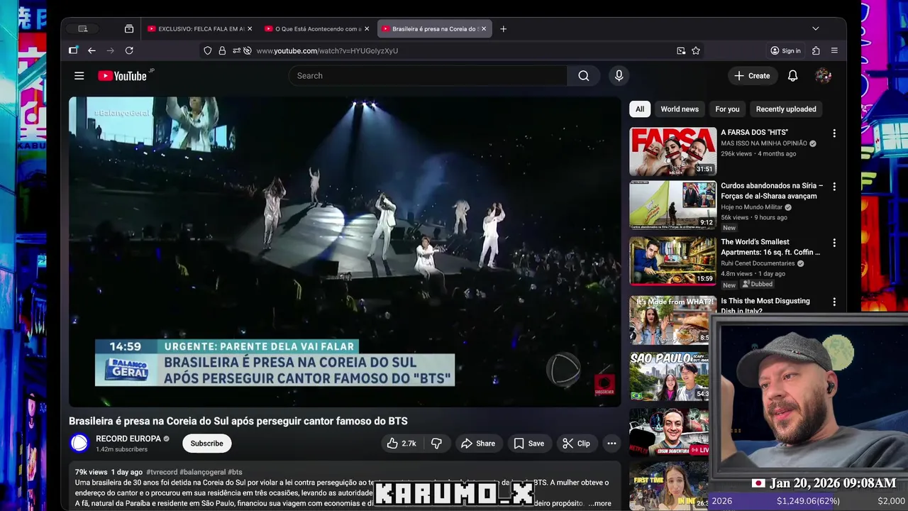This screenshot has height=511, width=908.
Task: Select the Recently uploaded filter chip
Action: pyautogui.click(x=786, y=109)
